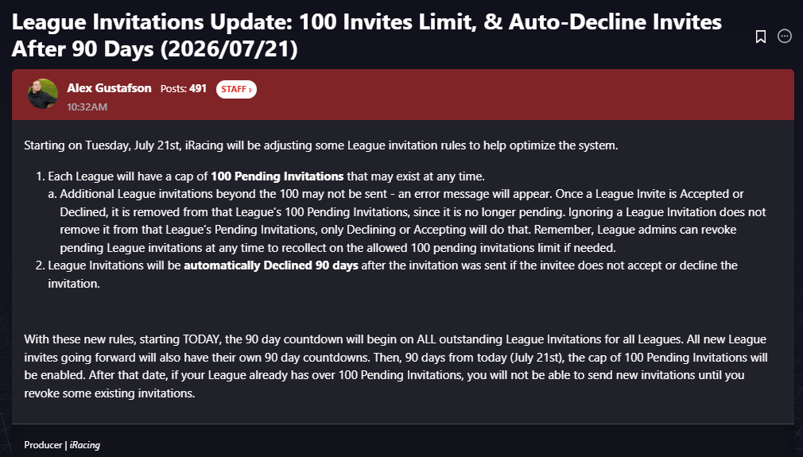Open Alex Gustafson's profile via name
803x457 pixels.
point(109,88)
